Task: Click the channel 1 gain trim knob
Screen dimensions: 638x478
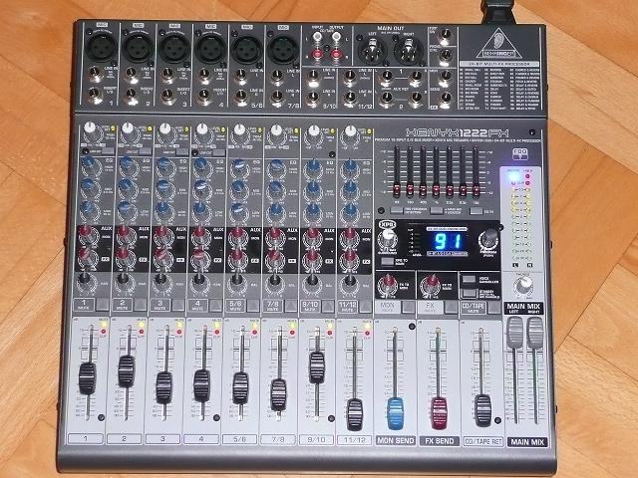Action: pos(90,128)
